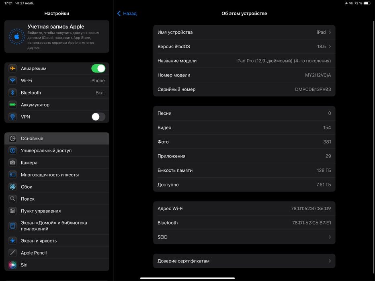375x281 pixels.
Task: Tap the battery icon in status bar
Action: (367, 3)
